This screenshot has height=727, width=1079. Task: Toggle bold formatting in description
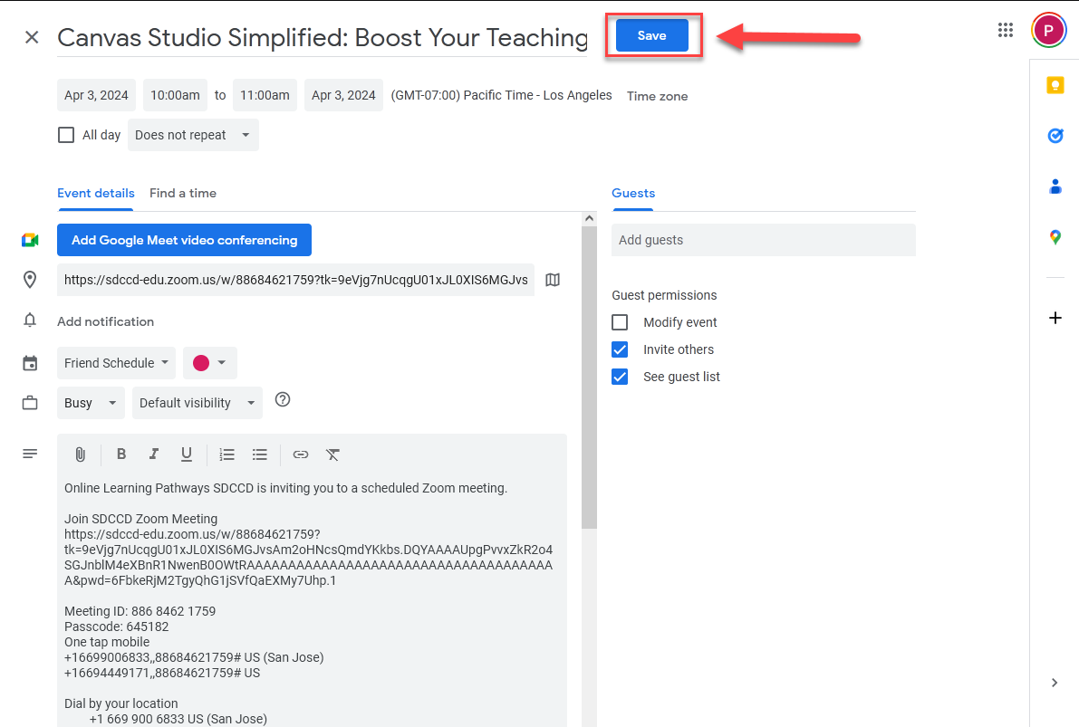point(121,454)
